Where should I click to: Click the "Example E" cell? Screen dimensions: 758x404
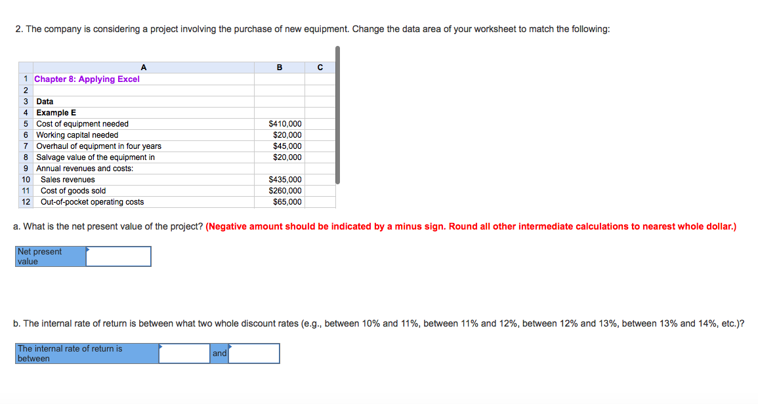[x=56, y=112]
